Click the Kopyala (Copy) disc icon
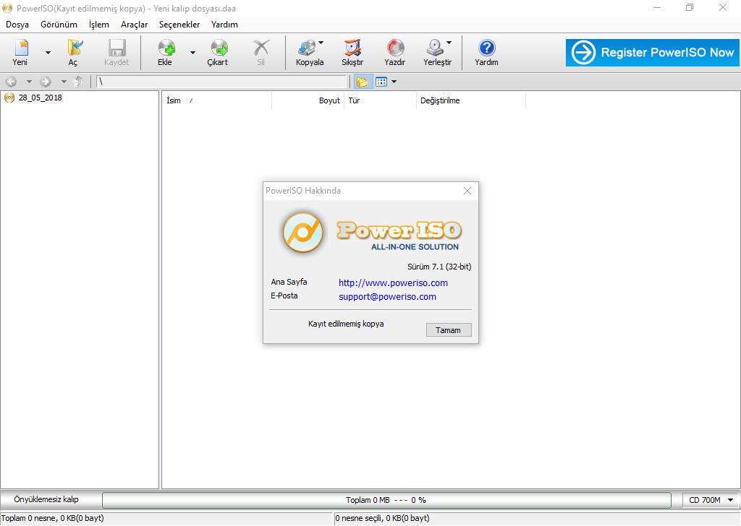The image size is (741, 526). 306,48
